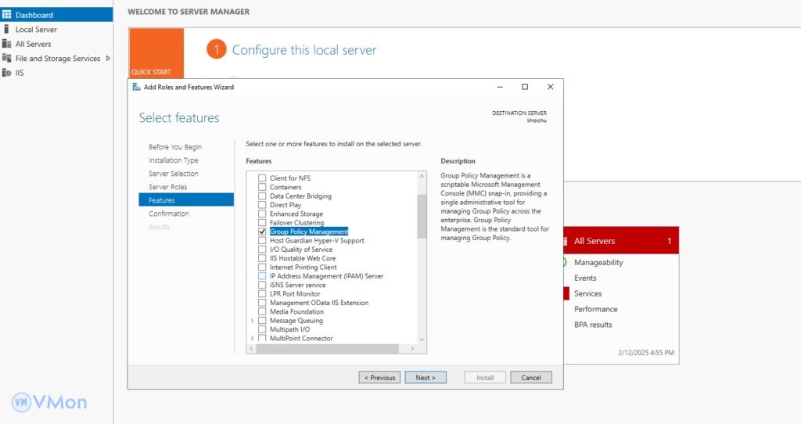Viewport: 801px width, 424px height.
Task: Check the Failover Clustering checkbox
Action: coord(262,223)
